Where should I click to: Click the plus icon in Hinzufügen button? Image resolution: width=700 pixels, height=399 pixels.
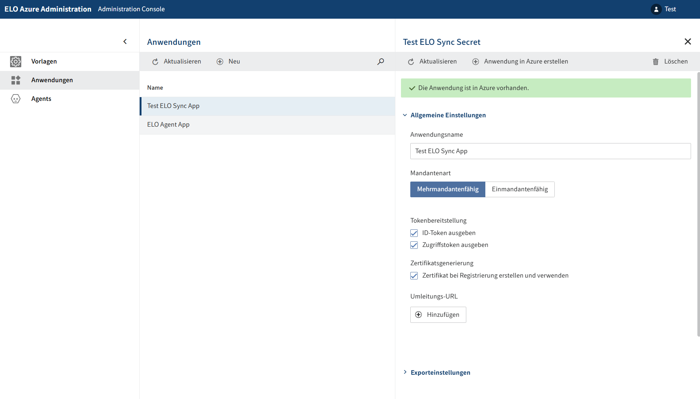click(x=419, y=315)
